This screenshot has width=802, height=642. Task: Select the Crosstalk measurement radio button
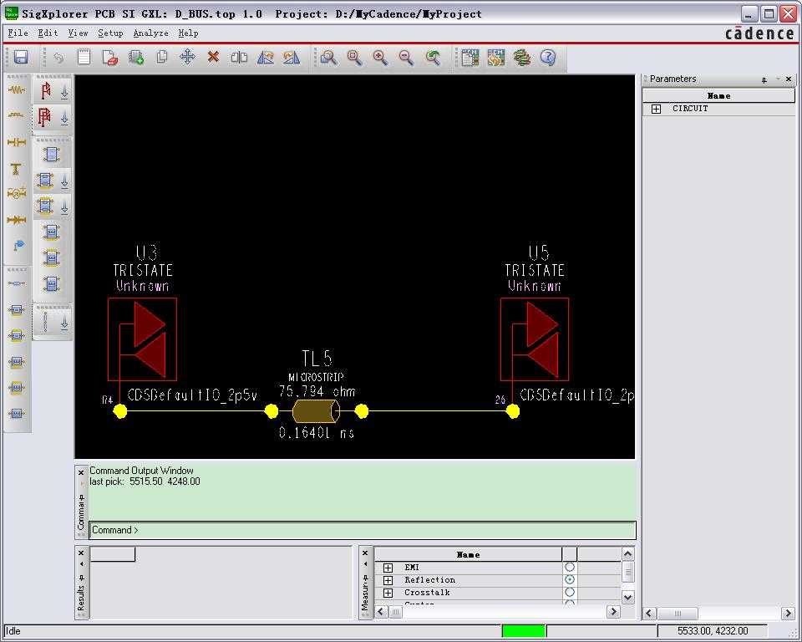coord(569,592)
